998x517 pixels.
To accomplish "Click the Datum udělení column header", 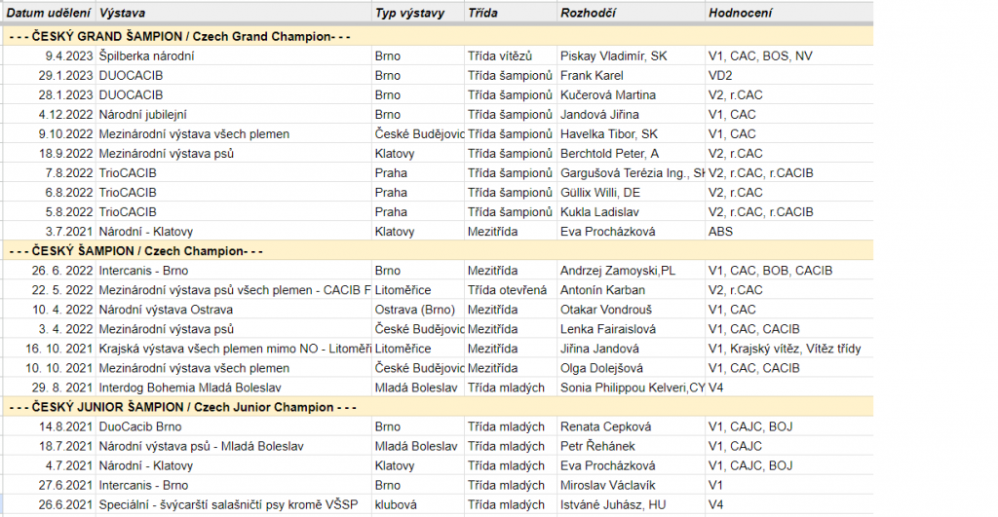I will (49, 13).
